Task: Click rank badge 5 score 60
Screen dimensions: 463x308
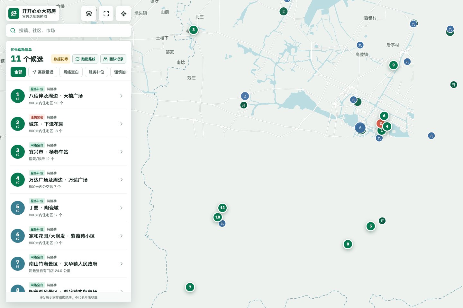Action: point(18,208)
